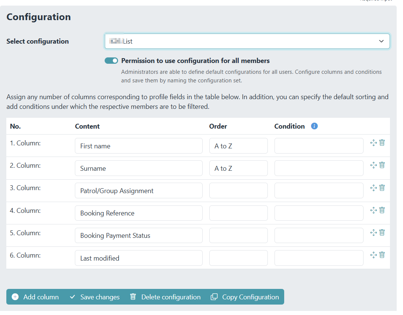Toggle permission for all members switch
403x315 pixels.
[x=111, y=61]
